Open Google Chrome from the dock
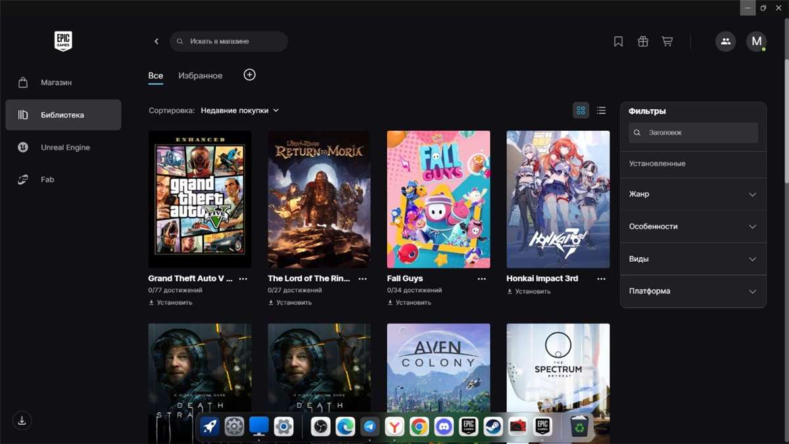This screenshot has width=789, height=444. click(419, 427)
